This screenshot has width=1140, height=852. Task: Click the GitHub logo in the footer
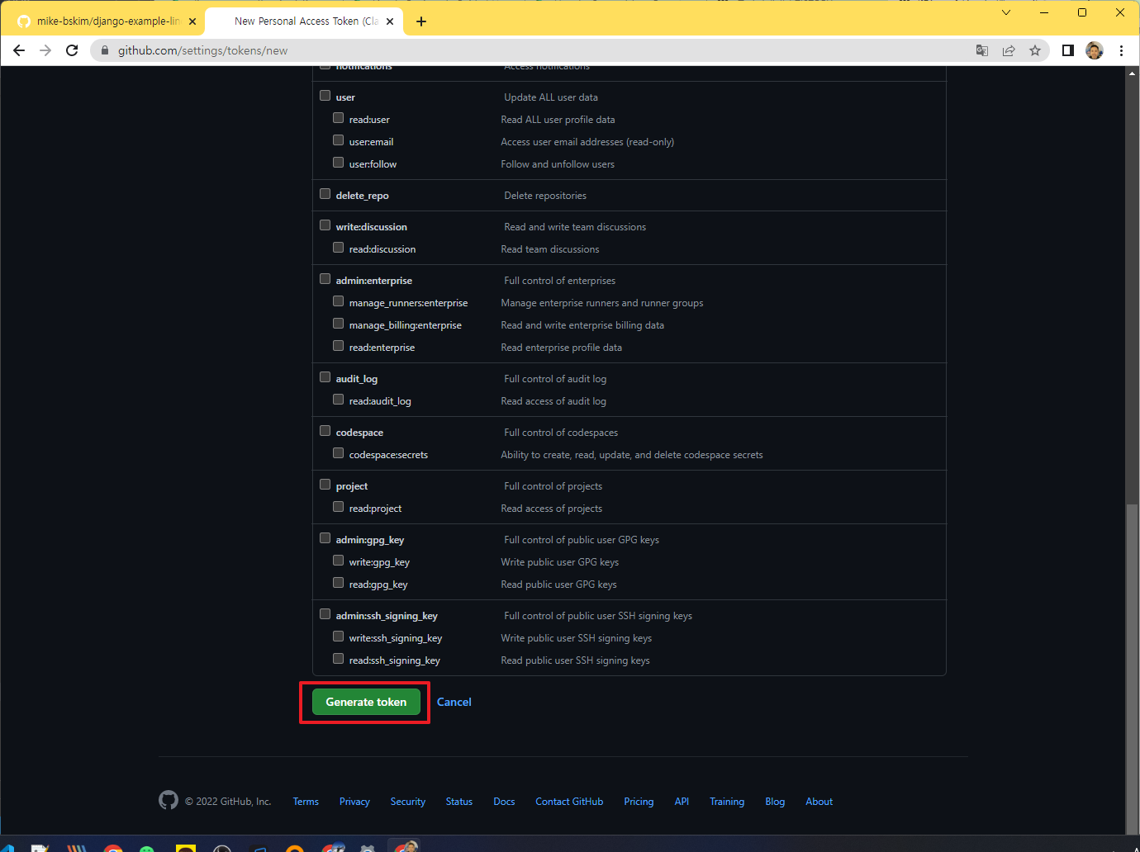tap(169, 800)
